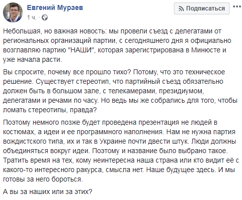Click the phrase 'Люди должны' in the post
Viewport: 242px width, 200px height.
point(214,141)
